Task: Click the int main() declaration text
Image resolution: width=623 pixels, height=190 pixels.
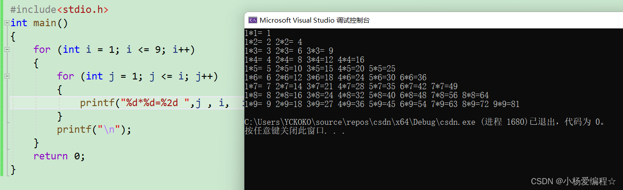Action: click(39, 23)
